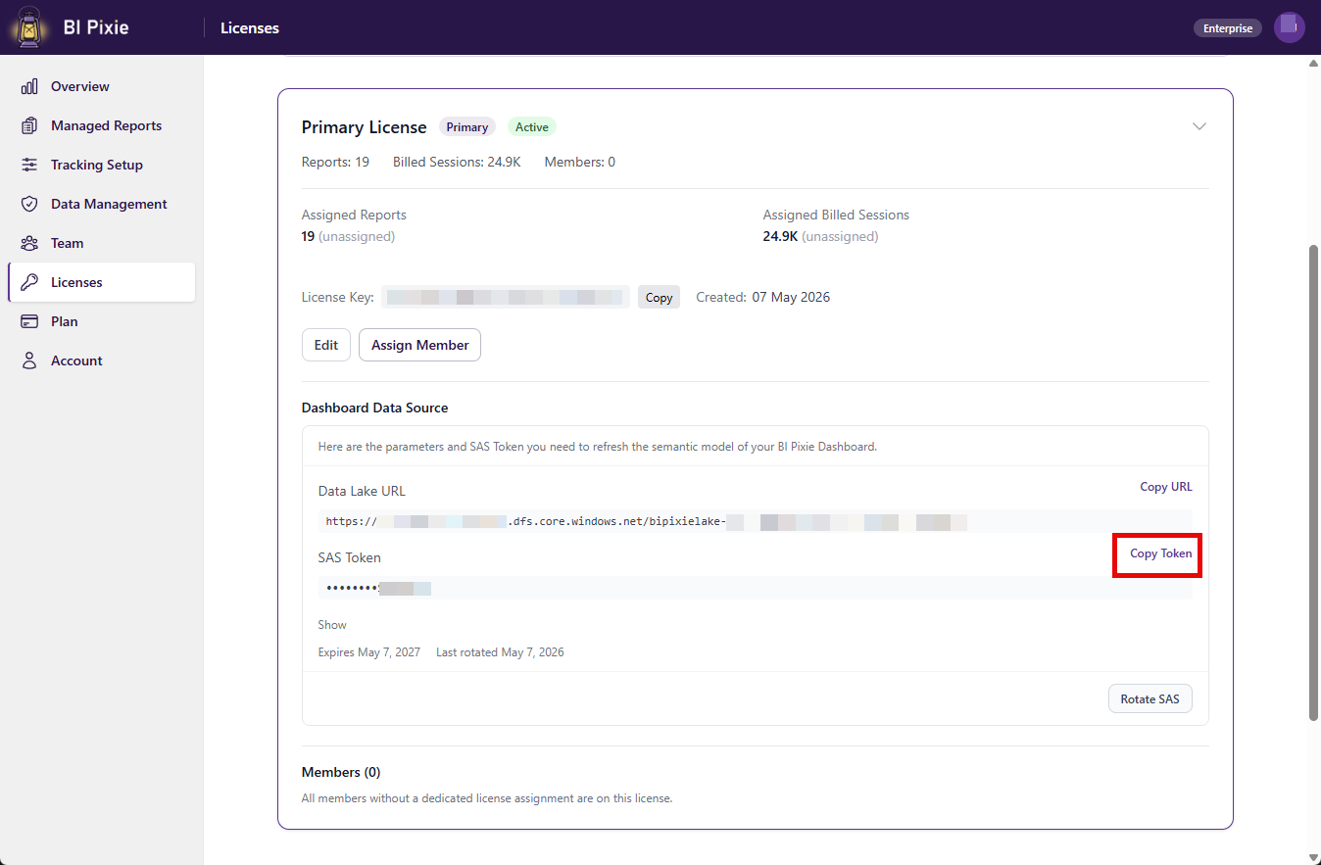Open the user avatar menu

(1289, 27)
